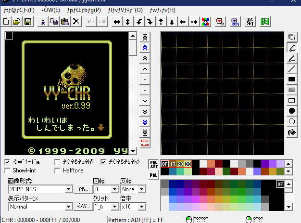Open the File (F) menu
This screenshot has width=301, height=223.
[x=19, y=10]
